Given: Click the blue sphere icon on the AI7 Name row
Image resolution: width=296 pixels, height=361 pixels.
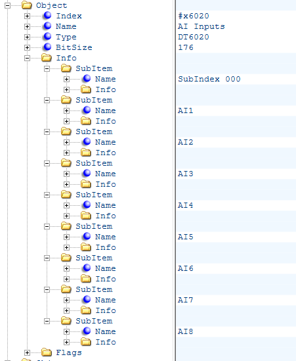Looking at the screenshot, I should click(x=87, y=299).
